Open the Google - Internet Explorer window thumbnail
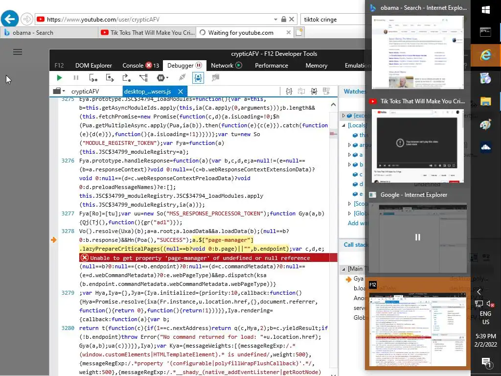 coord(418,238)
